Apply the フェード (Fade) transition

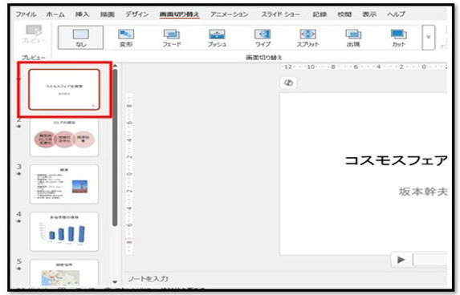(x=172, y=38)
